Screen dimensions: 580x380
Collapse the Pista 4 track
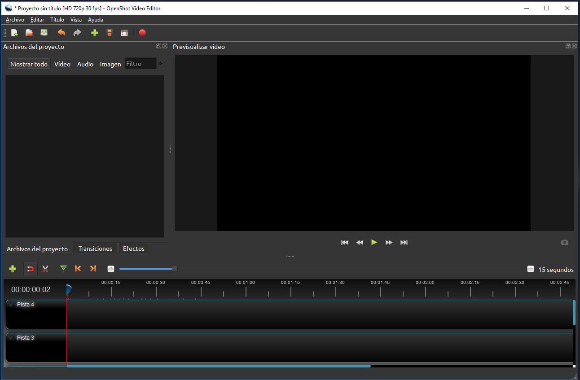(x=10, y=304)
